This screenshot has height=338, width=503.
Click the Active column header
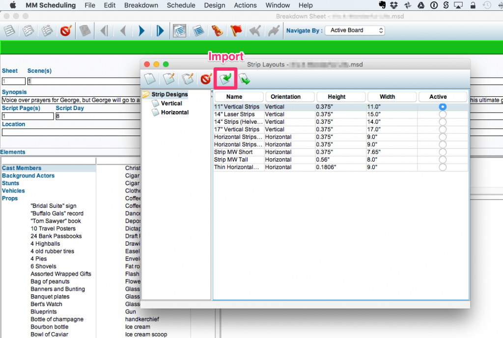(443, 97)
